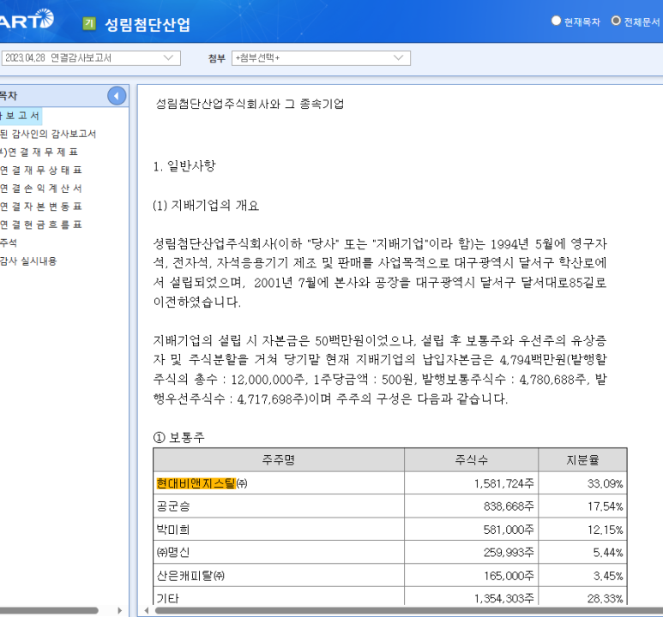Open the 연결손익계산서 entry
663x617 pixels.
pyautogui.click(x=41, y=189)
